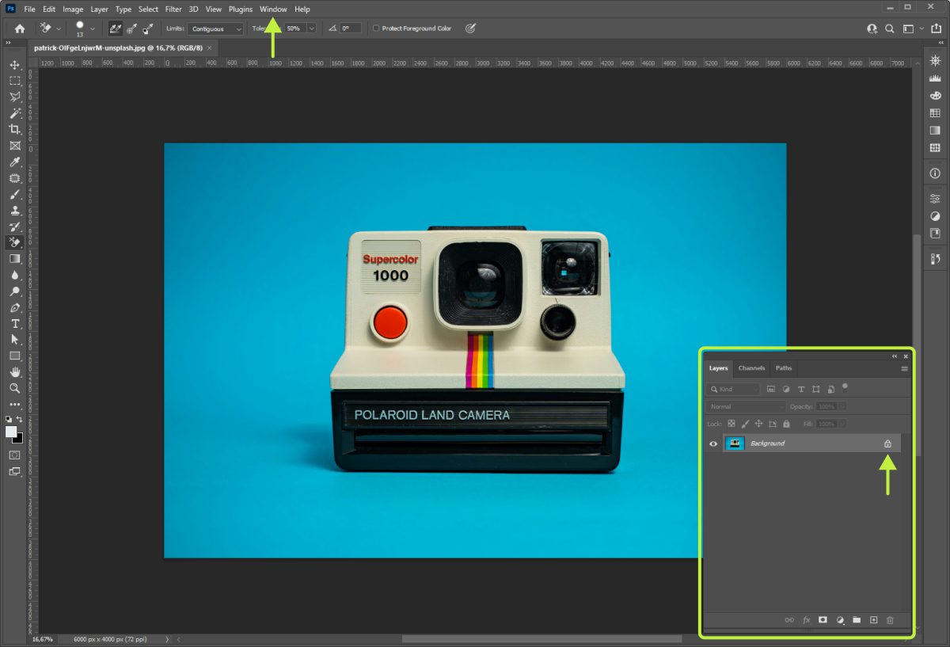Screen dimensions: 950x647
Task: Open the Window menu
Action: point(273,10)
